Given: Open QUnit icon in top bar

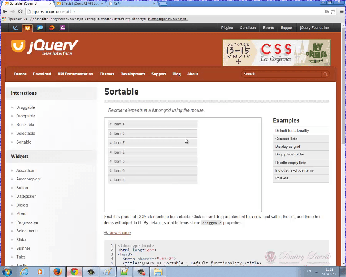Looking at the screenshot, I should [x=63, y=28].
